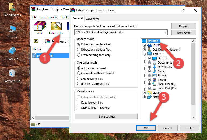Click the up-one-level arrow icon in WinRAR
Image resolution: width=207 pixels, height=140 pixels.
click(36, 41)
